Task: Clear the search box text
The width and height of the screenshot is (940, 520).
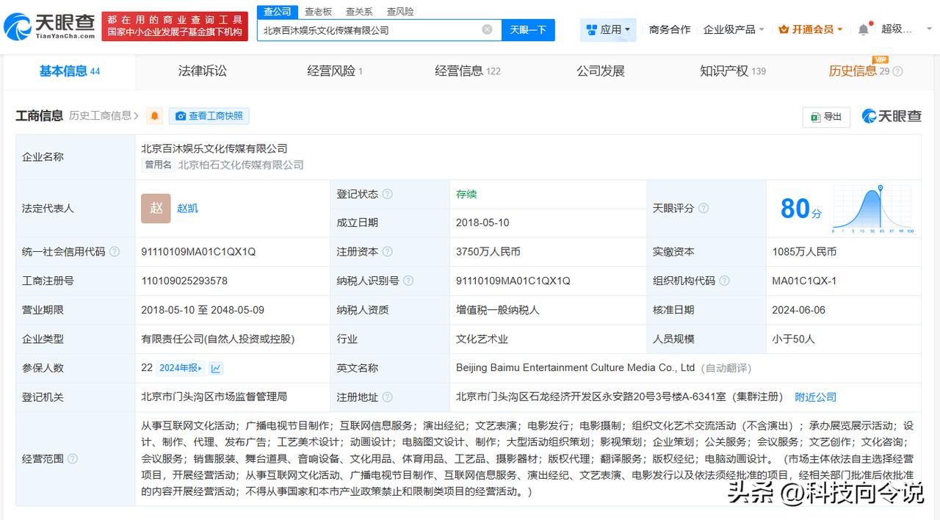Action: [487, 29]
